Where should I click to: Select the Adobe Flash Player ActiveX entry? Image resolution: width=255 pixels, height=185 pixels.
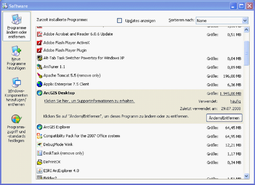click(140, 43)
